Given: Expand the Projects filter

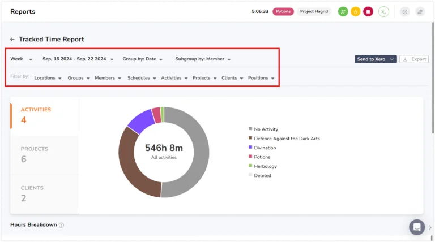Looking at the screenshot, I should (x=204, y=78).
